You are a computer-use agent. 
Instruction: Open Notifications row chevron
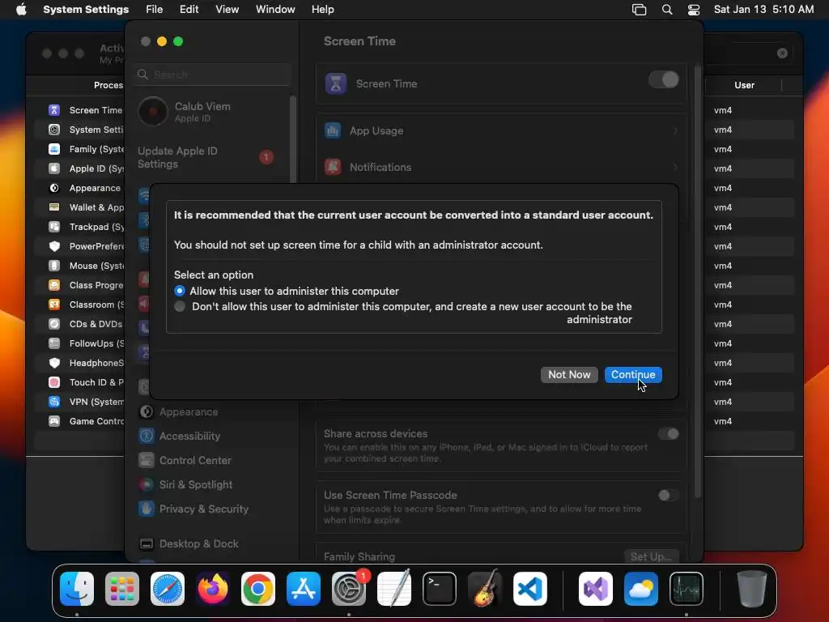[x=675, y=167]
